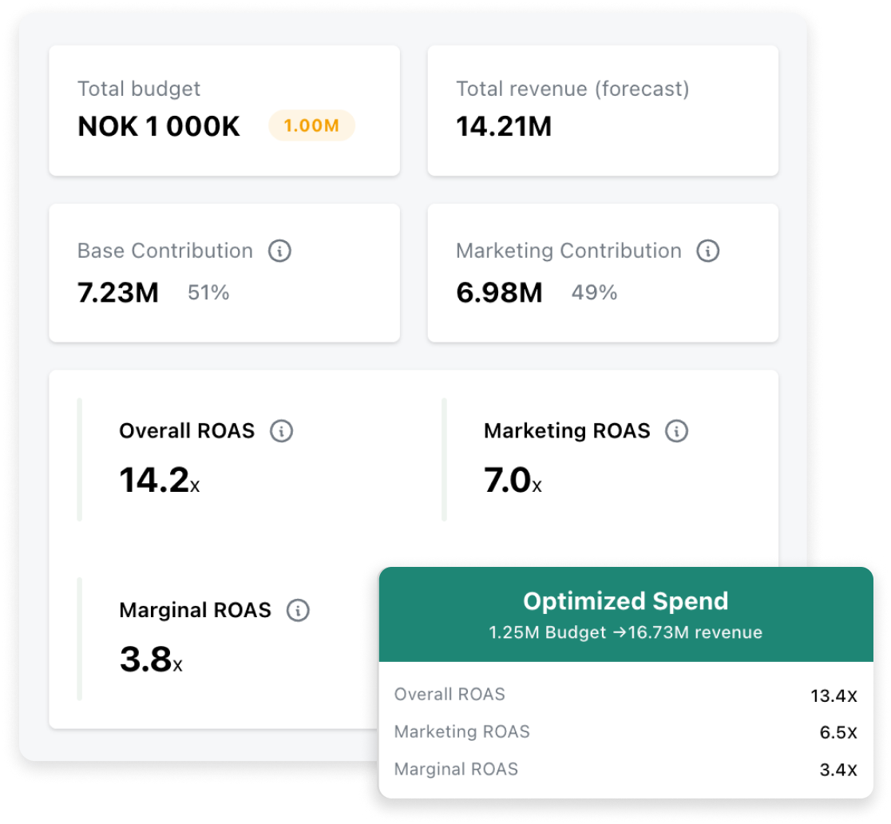The height and width of the screenshot is (824, 891).
Task: Click the 14.21M total revenue forecast value
Action: [x=504, y=127]
